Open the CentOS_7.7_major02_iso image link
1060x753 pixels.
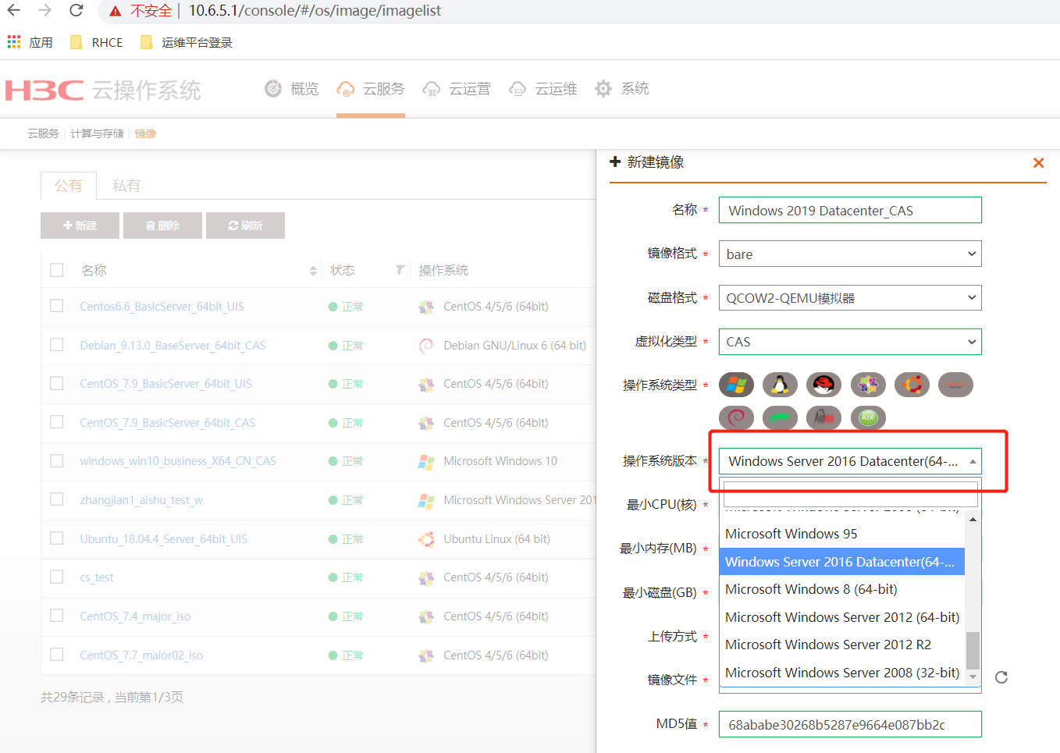tap(141, 655)
